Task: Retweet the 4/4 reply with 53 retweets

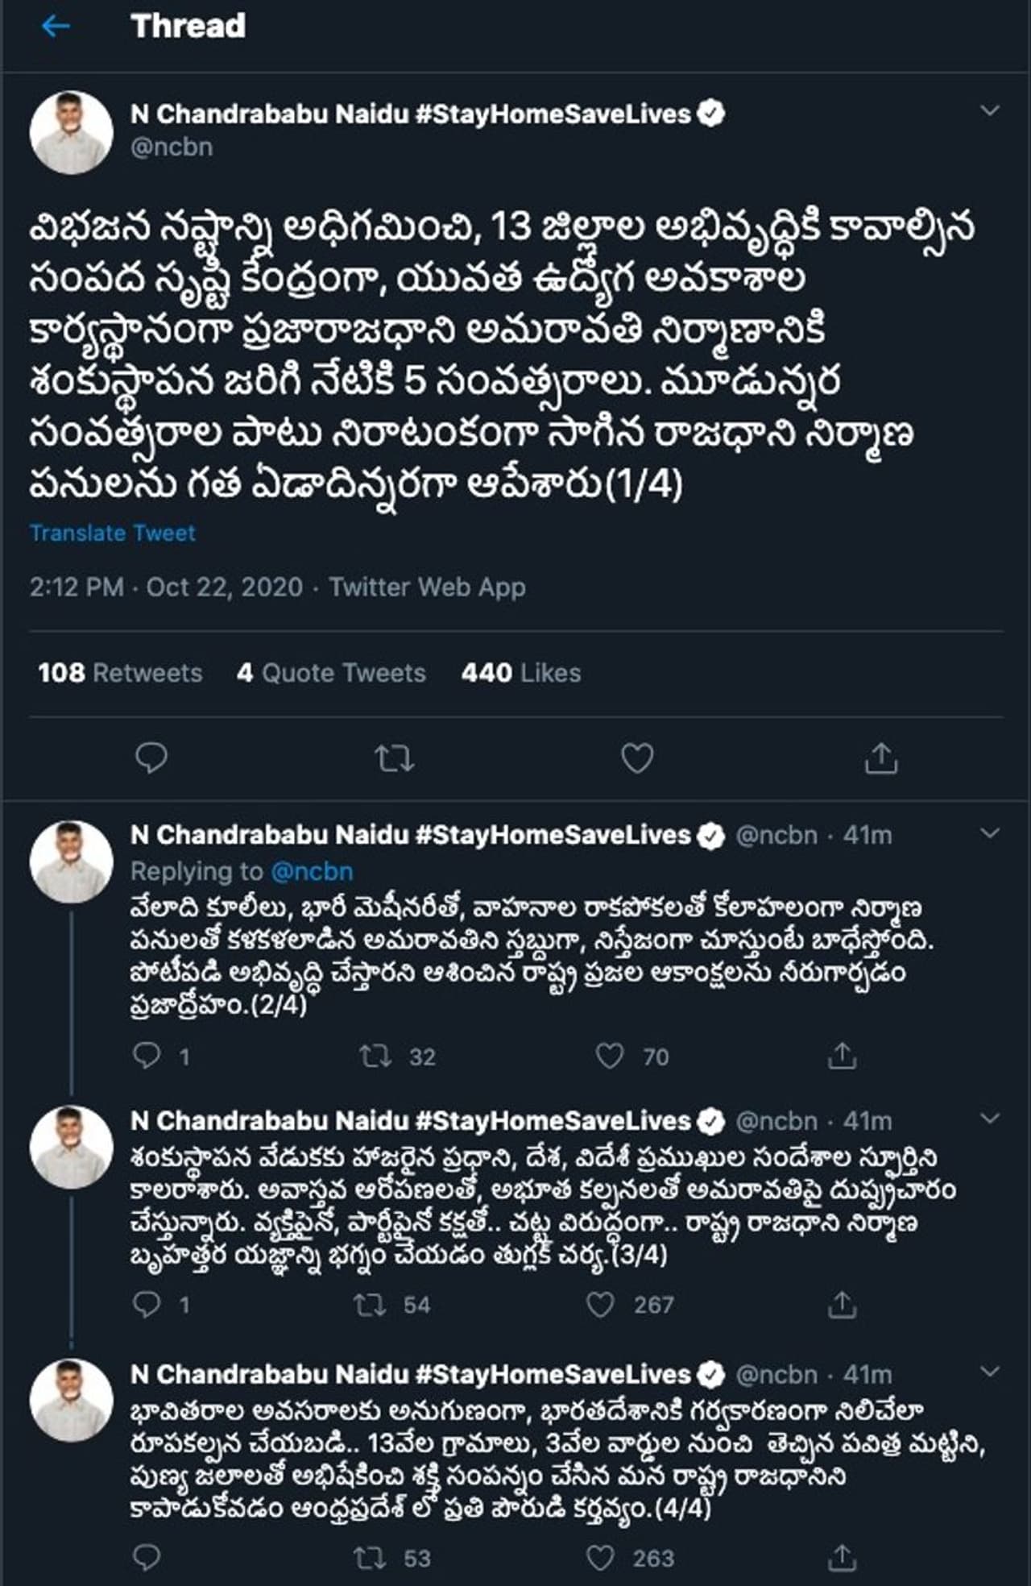Action: click(x=371, y=1558)
